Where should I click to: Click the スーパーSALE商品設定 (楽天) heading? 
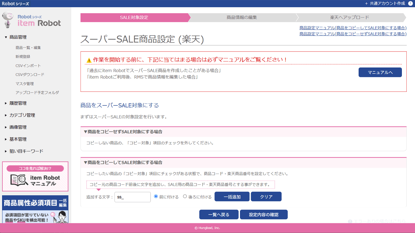click(142, 39)
